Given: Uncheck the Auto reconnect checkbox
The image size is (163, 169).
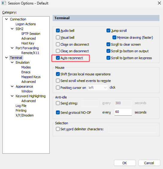Looking at the screenshot, I should pyautogui.click(x=58, y=58).
